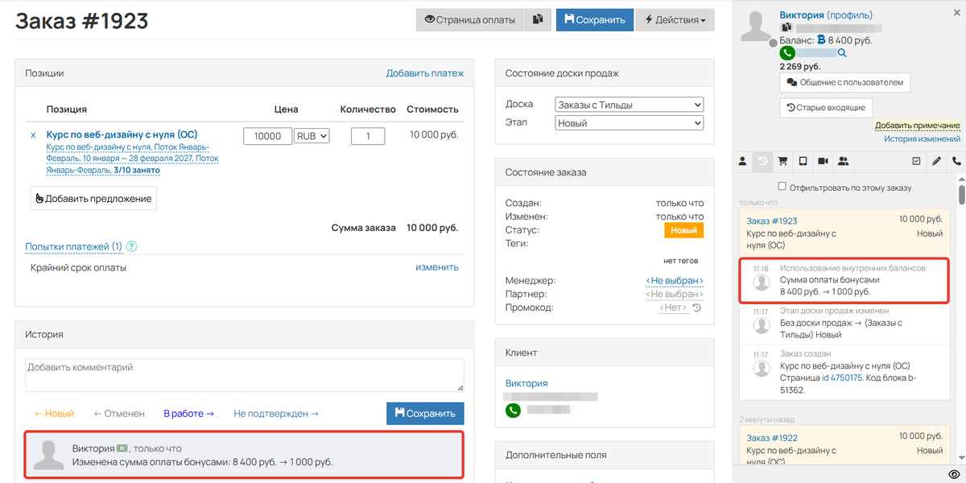This screenshot has width=966, height=483.
Task: Click the eye icon at panel bottom
Action: 955,474
